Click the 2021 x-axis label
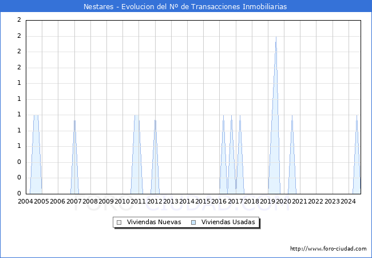This screenshot has width=372, height=258. pos(299,201)
